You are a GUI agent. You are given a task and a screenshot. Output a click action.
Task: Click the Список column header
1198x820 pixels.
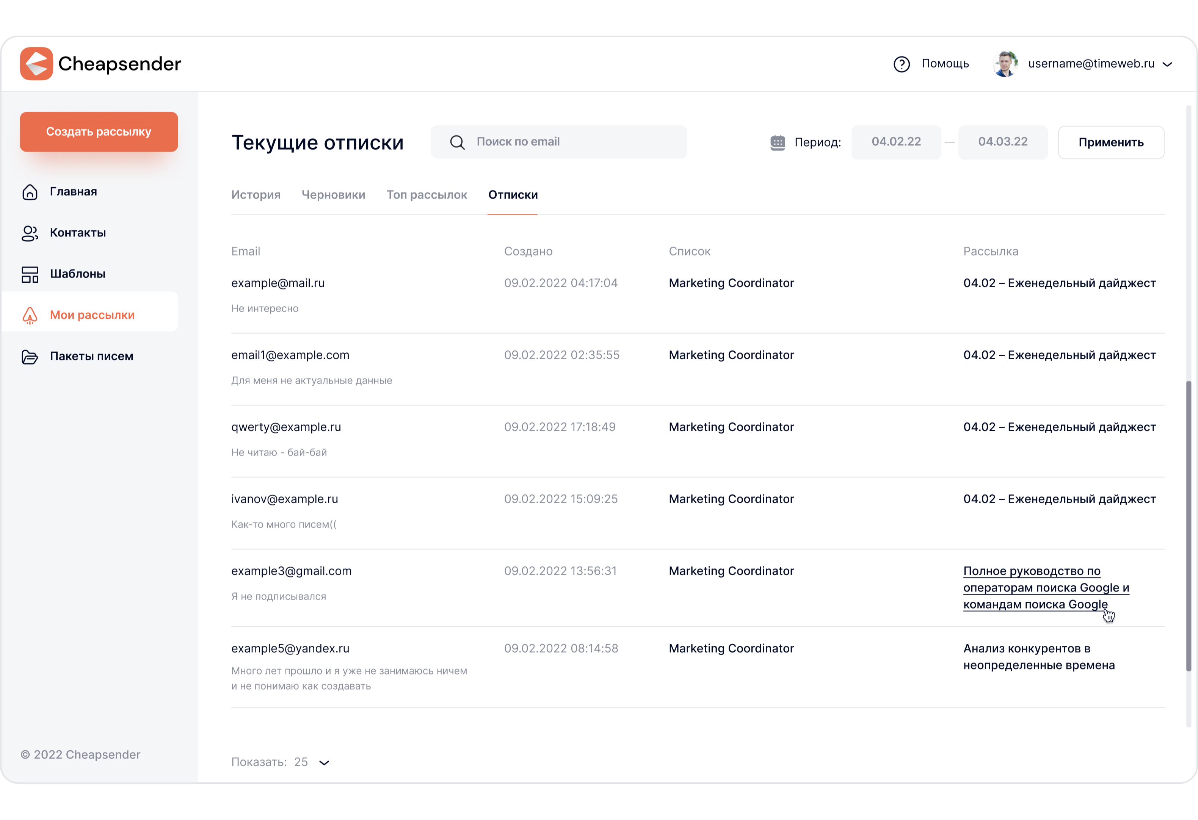click(689, 252)
